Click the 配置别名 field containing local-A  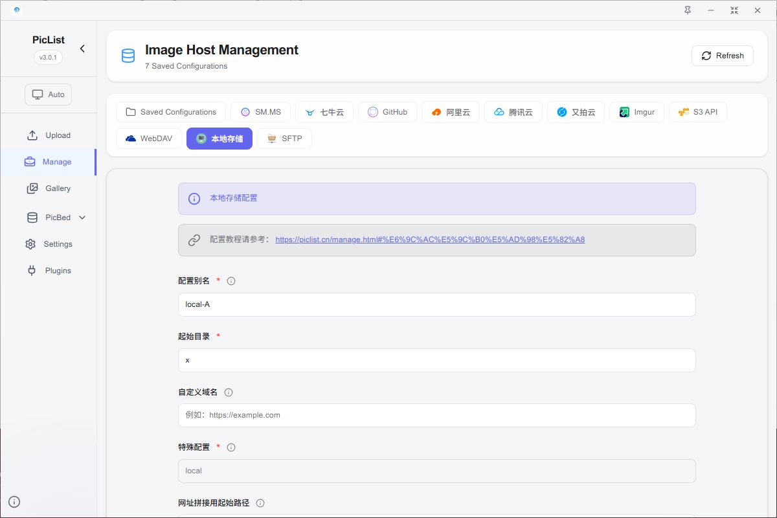click(x=437, y=304)
